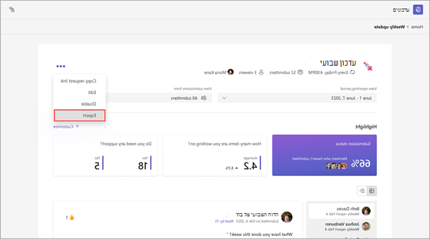This screenshot has width=430, height=239.
Task: Click the member avatars on Submission status card
Action: point(336,165)
